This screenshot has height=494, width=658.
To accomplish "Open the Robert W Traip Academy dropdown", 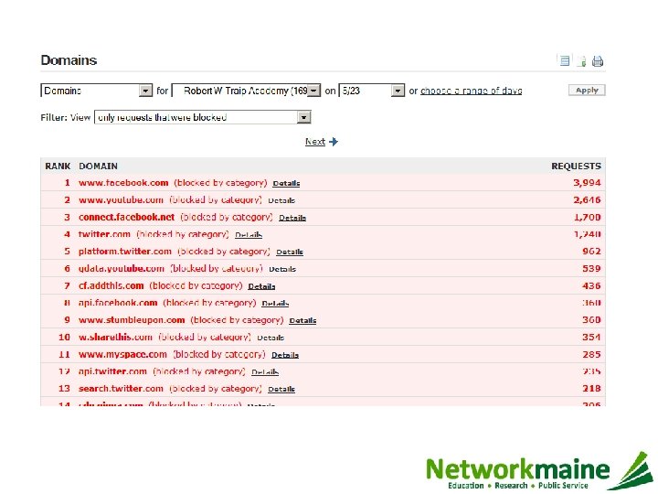I will point(247,91).
